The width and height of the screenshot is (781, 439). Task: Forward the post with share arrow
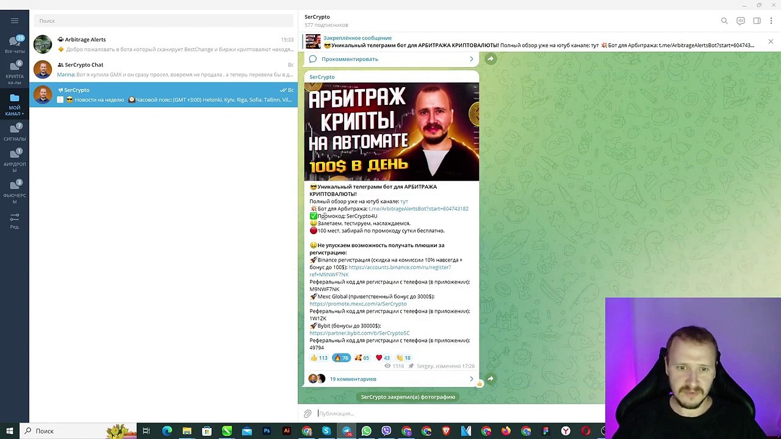pos(491,379)
